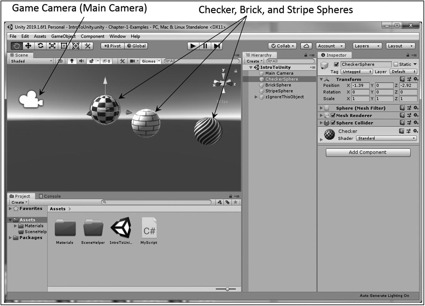Select the Move tool
Screen dimensions: 425x306
pyautogui.click(x=28, y=46)
